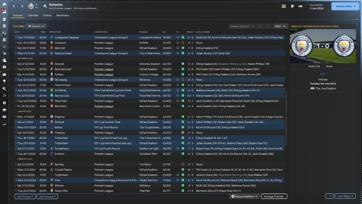
Task: Switch to the Reminders tab
Action: pyautogui.click(x=63, y=15)
